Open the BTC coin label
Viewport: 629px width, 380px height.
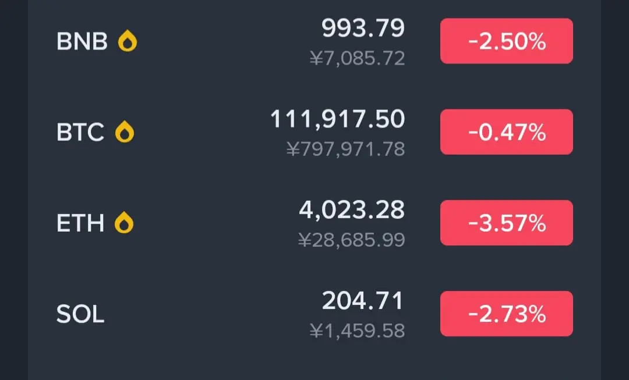coord(80,132)
